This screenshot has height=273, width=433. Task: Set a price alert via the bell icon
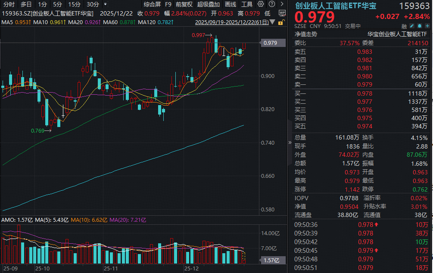419,26
